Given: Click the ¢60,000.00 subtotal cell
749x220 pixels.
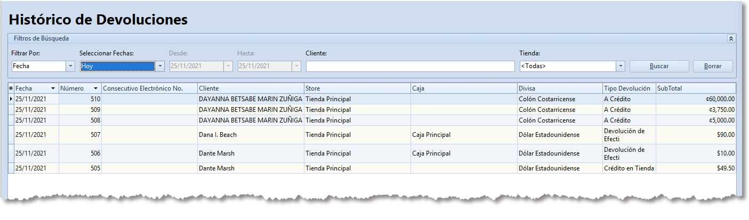Looking at the screenshot, I should tap(696, 99).
